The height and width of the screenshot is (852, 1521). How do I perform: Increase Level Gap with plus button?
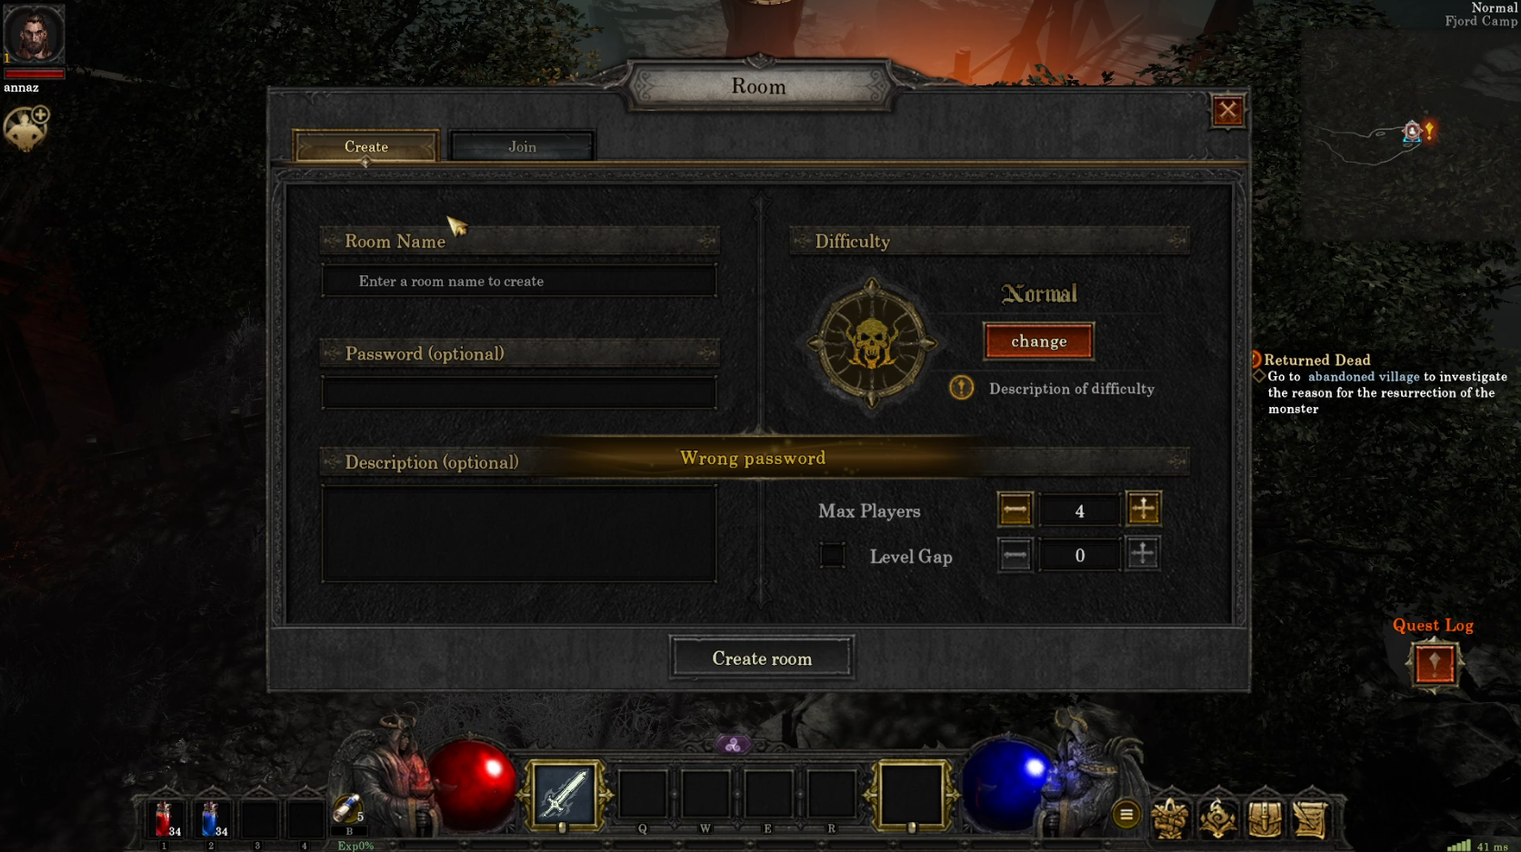coord(1143,554)
